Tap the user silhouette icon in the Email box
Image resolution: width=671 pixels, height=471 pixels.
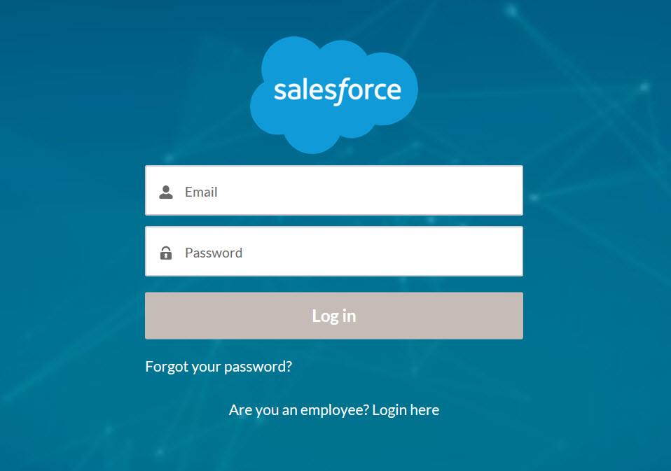tap(166, 192)
